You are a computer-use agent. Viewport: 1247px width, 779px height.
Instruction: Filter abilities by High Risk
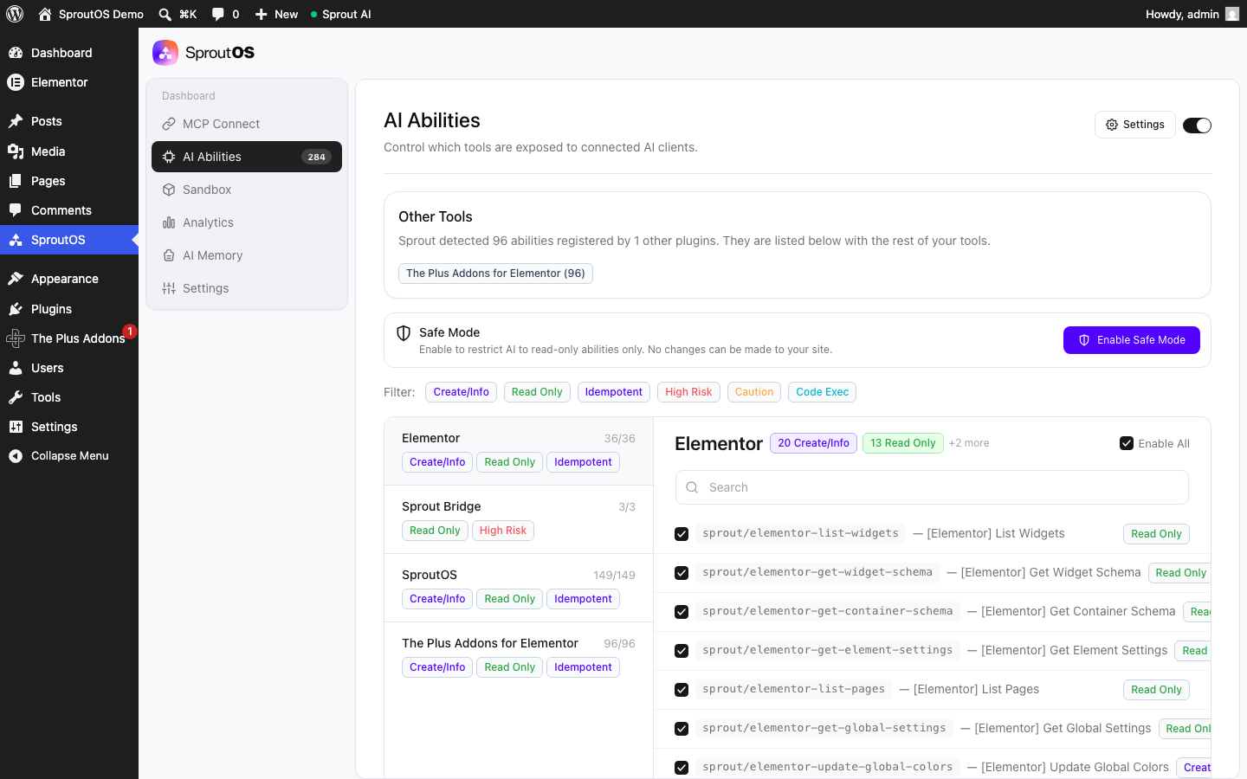coord(688,392)
